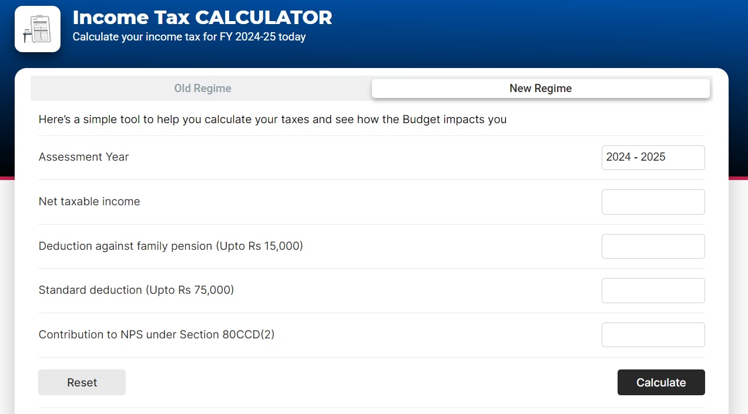
Task: Click the tax calculator clipboard logo icon
Action: tap(38, 29)
